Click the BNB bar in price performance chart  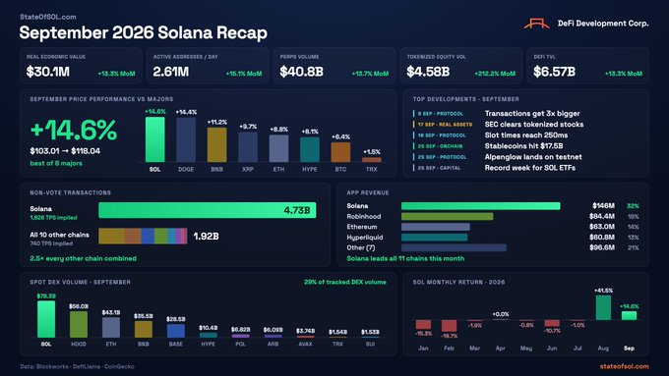tap(216, 144)
